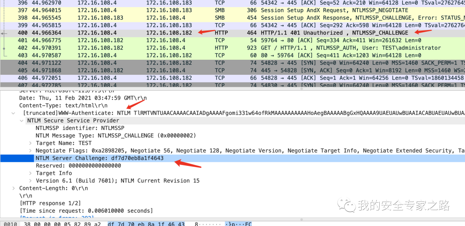Select packet 402 GET NTLMSSP_AUTH row

coord(232,48)
